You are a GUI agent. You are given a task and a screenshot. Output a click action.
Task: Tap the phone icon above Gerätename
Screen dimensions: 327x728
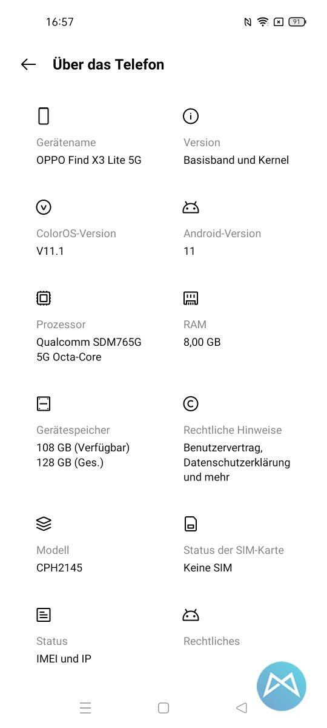(43, 116)
